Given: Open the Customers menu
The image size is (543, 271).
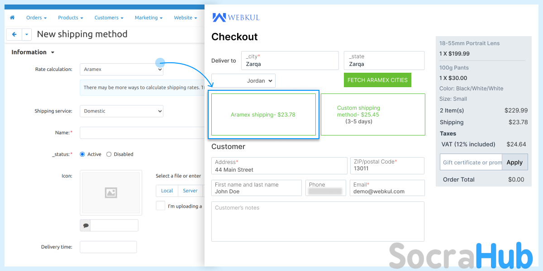Looking at the screenshot, I should 109,18.
